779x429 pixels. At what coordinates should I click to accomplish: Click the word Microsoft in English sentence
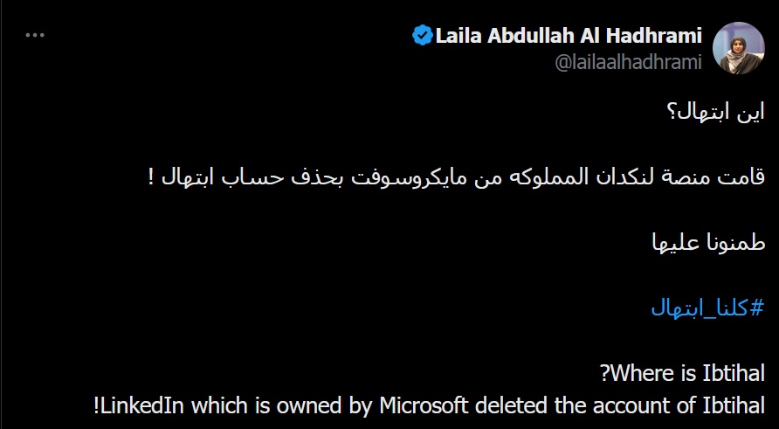click(424, 405)
